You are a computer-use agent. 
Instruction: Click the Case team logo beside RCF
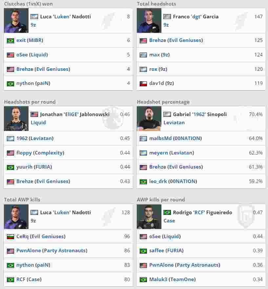coord(246,216)
